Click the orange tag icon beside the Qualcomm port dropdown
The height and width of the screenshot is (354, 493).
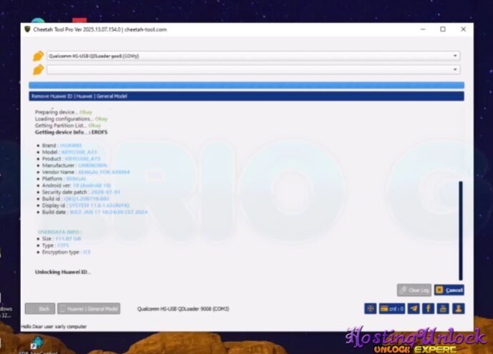point(38,56)
